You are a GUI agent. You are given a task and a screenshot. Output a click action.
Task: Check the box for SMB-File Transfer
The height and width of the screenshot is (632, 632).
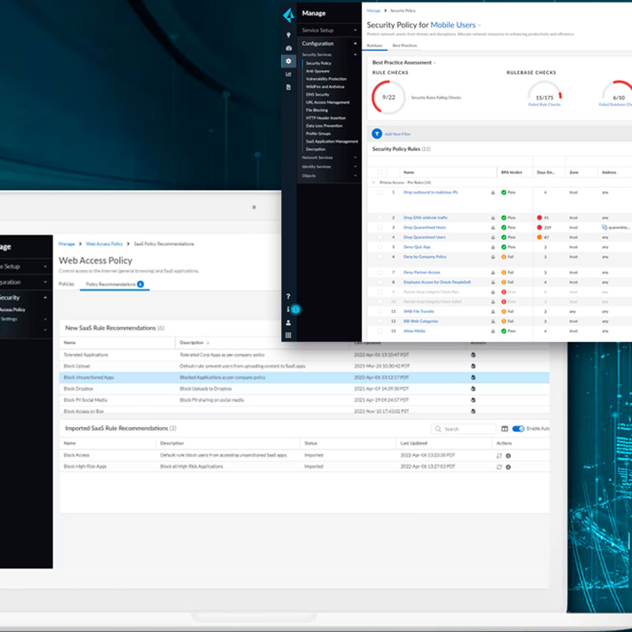[380, 311]
